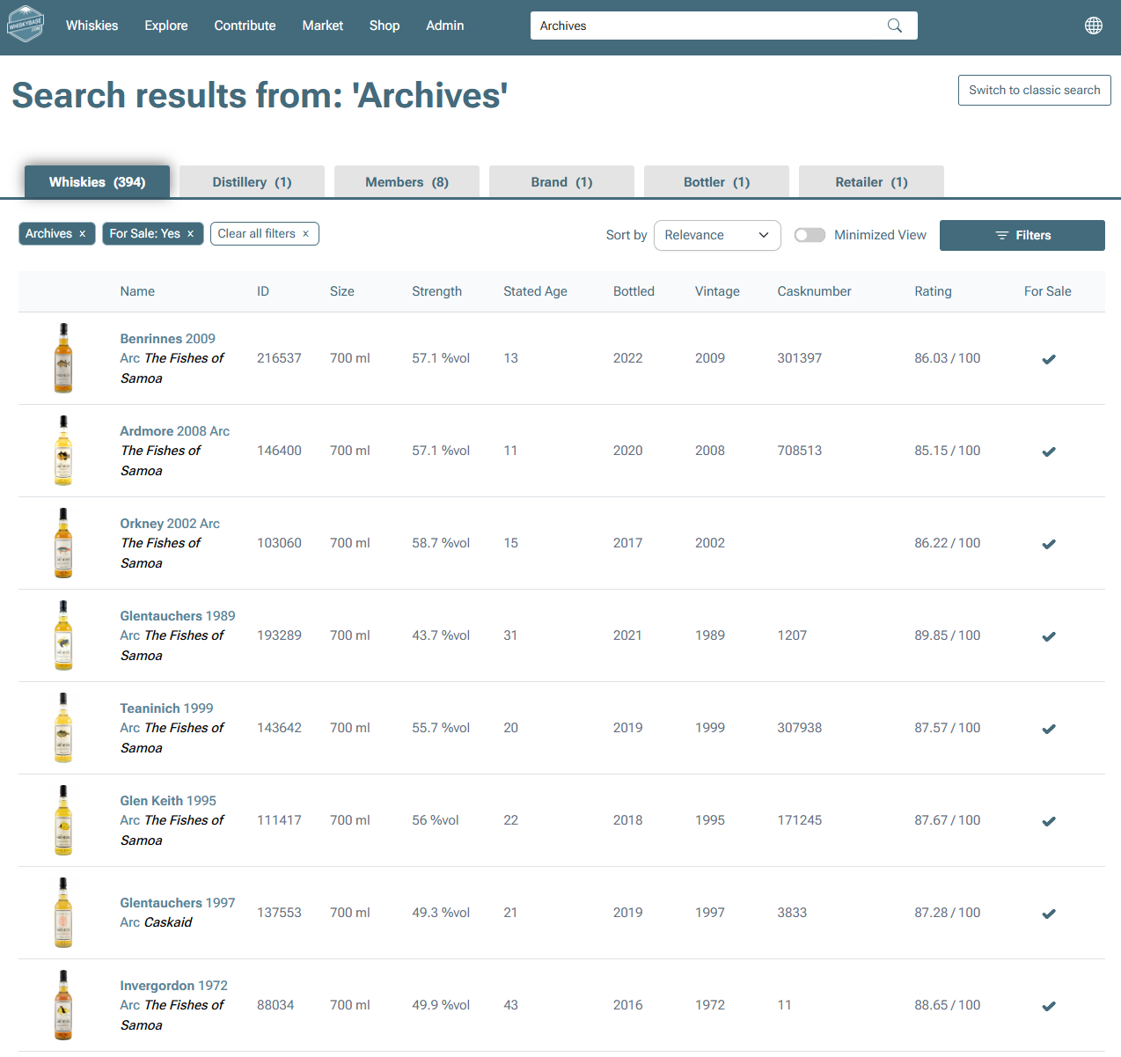This screenshot has width=1121, height=1057.
Task: Click the for-sale checkmark for Benrinnes 2009
Action: 1049,359
